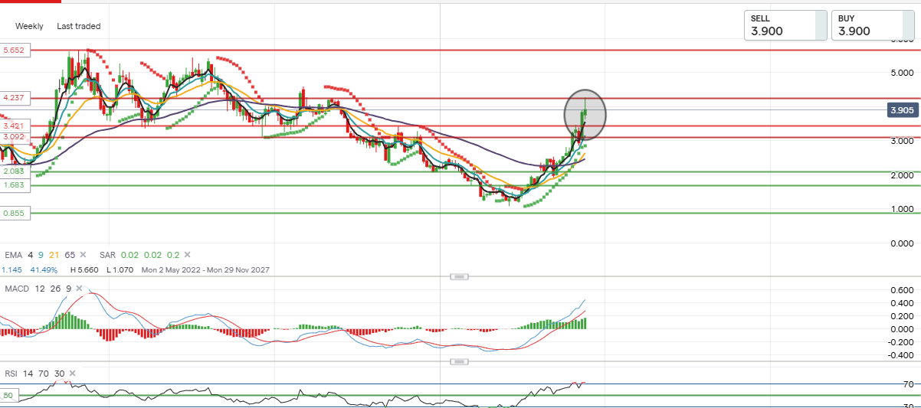The image size is (921, 408).
Task: Click the current price tag 3.905
Action: [902, 110]
